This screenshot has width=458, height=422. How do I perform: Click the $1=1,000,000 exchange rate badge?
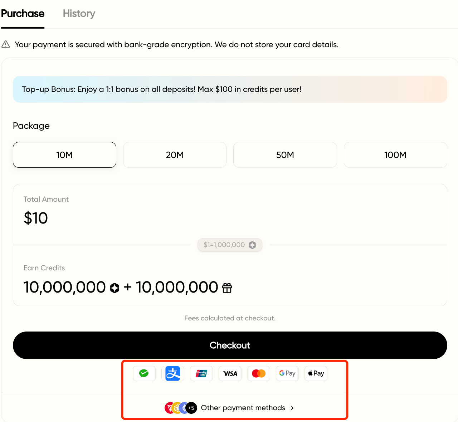(x=230, y=245)
